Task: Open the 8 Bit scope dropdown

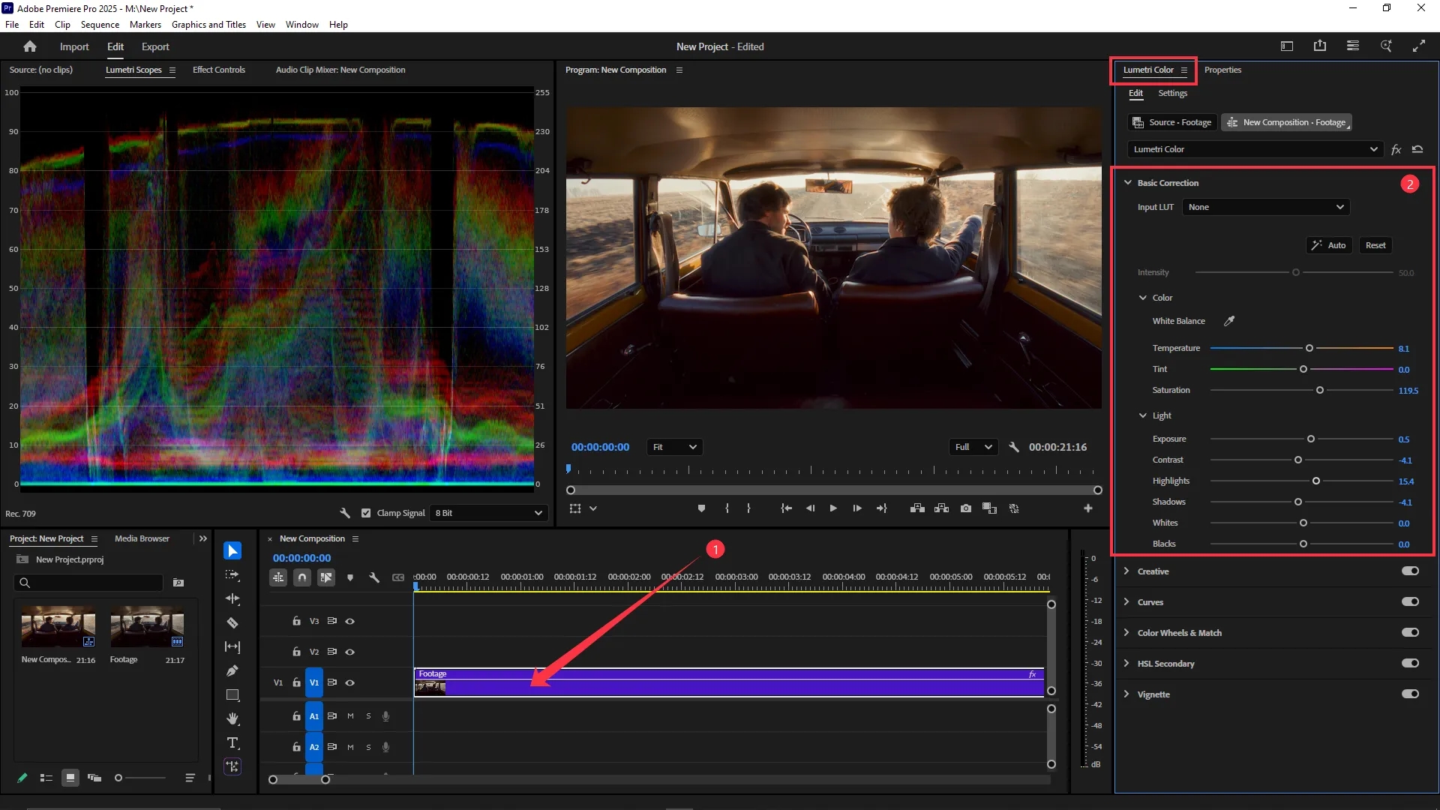Action: pyautogui.click(x=488, y=513)
